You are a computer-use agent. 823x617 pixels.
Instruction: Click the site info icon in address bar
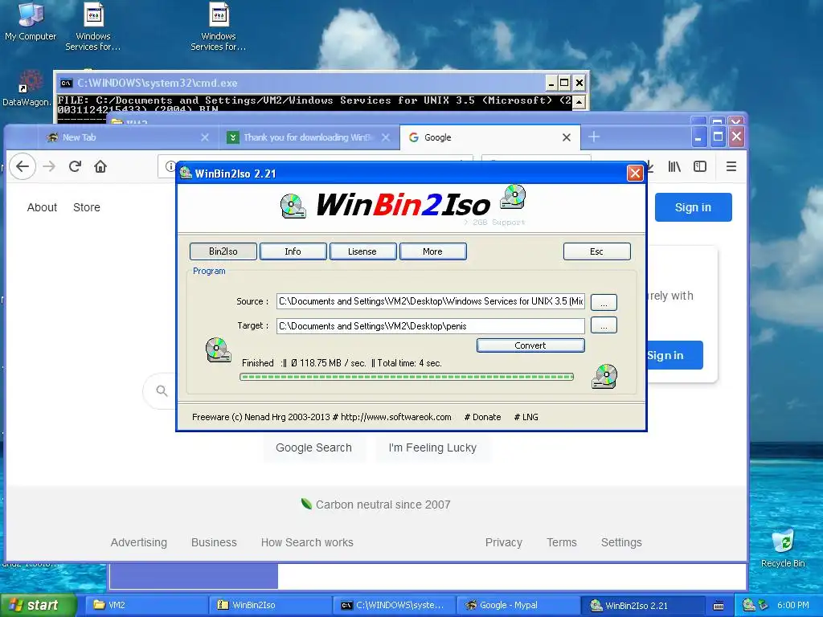coord(170,166)
